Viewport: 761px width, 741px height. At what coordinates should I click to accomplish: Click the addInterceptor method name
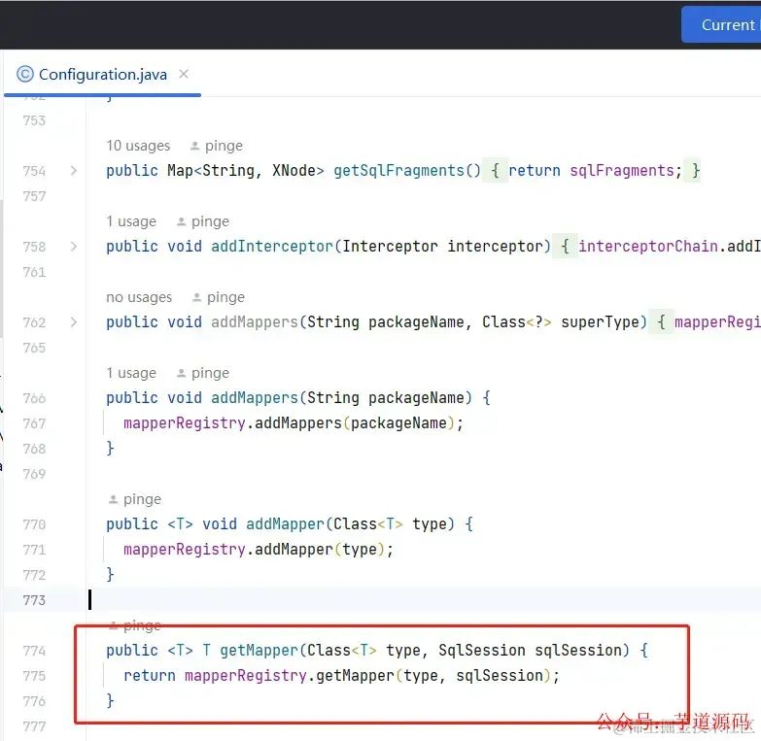(x=272, y=247)
